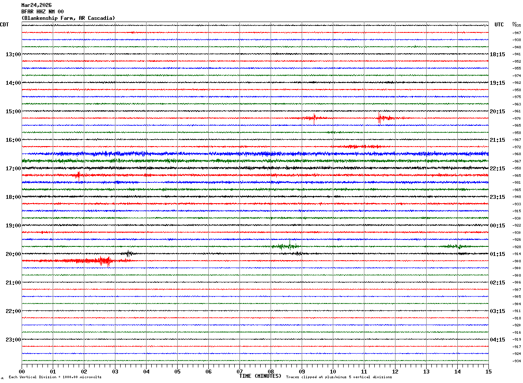Select the 13:00 CDT hour label

click(13, 54)
